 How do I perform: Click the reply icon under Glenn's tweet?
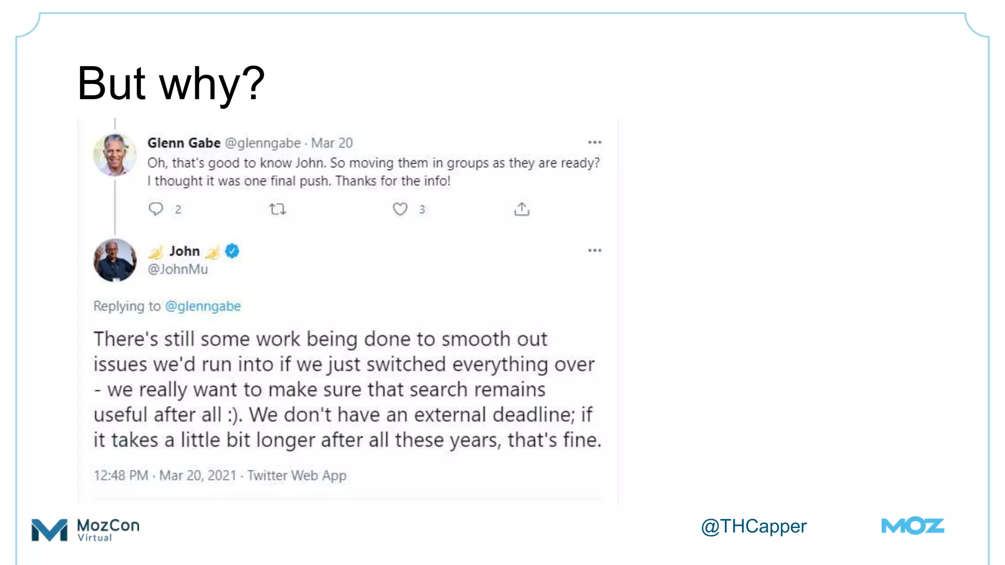click(156, 209)
